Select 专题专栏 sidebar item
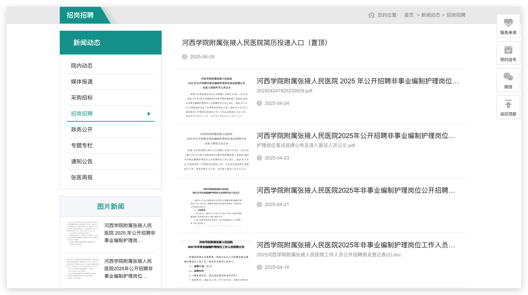Viewport: 528px width, 295px height. click(x=82, y=145)
